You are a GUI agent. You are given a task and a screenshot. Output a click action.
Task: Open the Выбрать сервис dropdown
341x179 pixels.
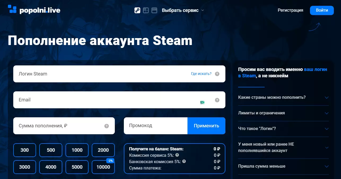click(183, 10)
